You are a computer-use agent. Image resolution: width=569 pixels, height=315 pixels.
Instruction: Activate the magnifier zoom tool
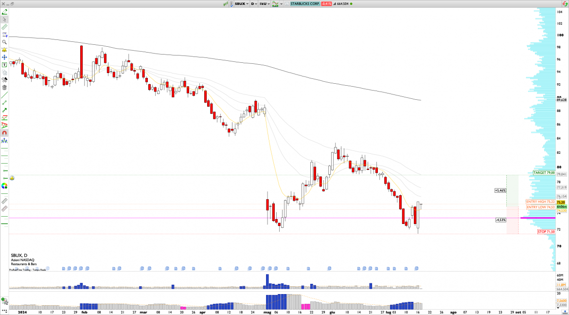tap(4, 42)
